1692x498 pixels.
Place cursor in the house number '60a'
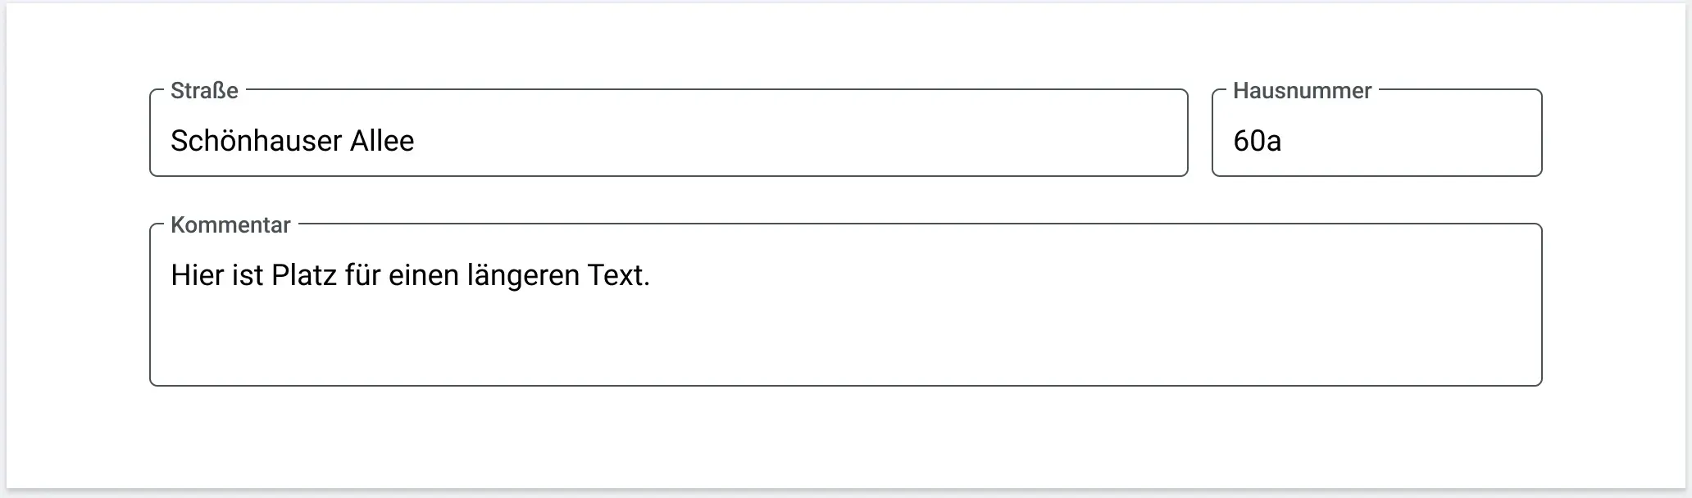click(x=1257, y=141)
